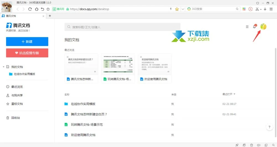Click the 来自 column header

pyautogui.click(x=174, y=95)
